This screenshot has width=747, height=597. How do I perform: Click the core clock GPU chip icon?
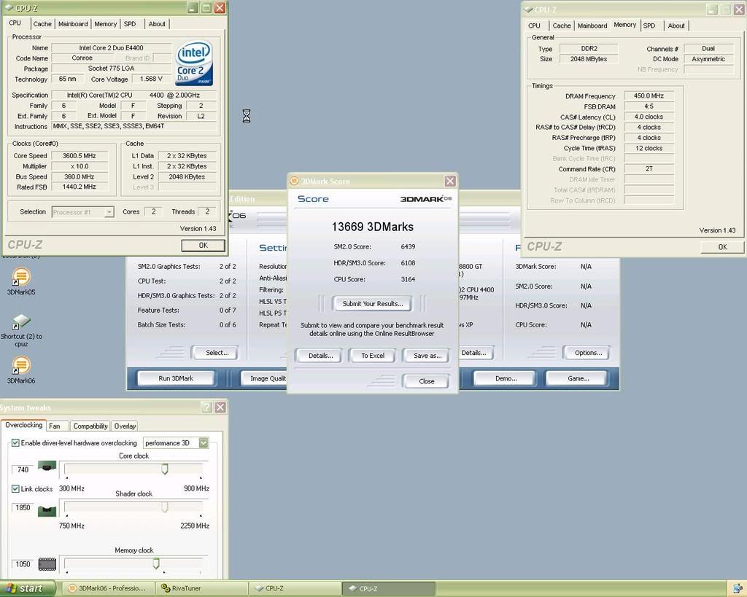click(x=47, y=466)
